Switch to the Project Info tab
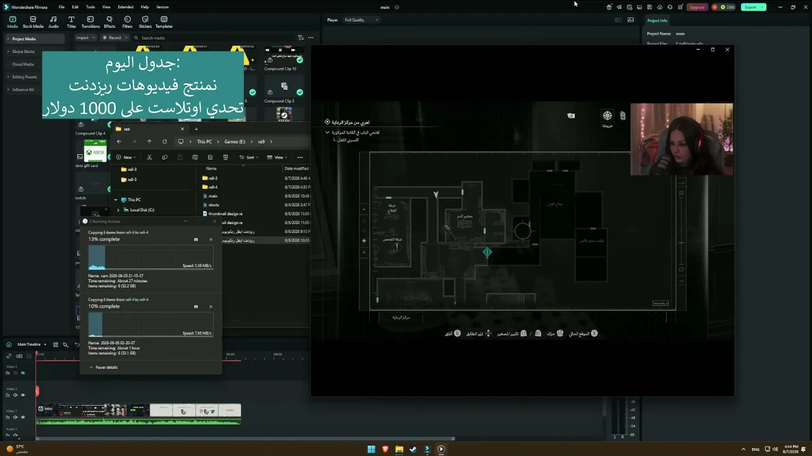 [657, 21]
